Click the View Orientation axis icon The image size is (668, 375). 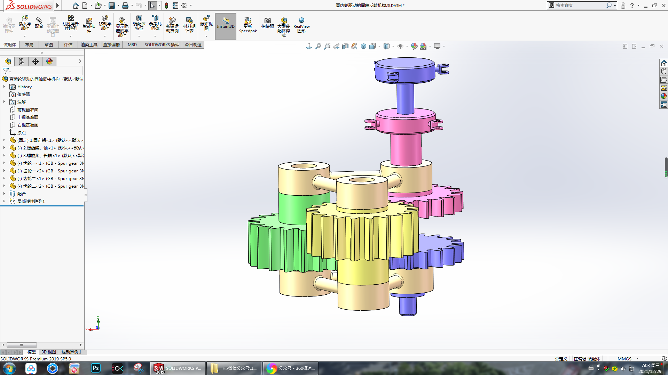309,46
